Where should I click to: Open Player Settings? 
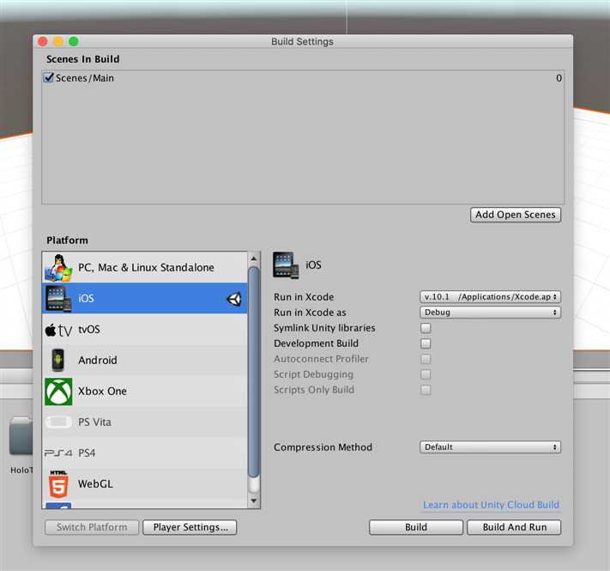point(190,527)
